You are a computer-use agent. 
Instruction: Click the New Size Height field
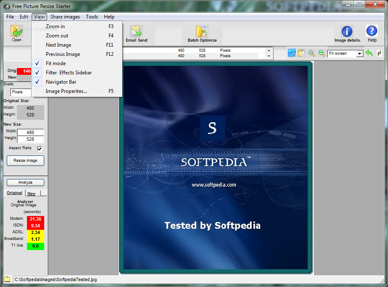pyautogui.click(x=30, y=139)
